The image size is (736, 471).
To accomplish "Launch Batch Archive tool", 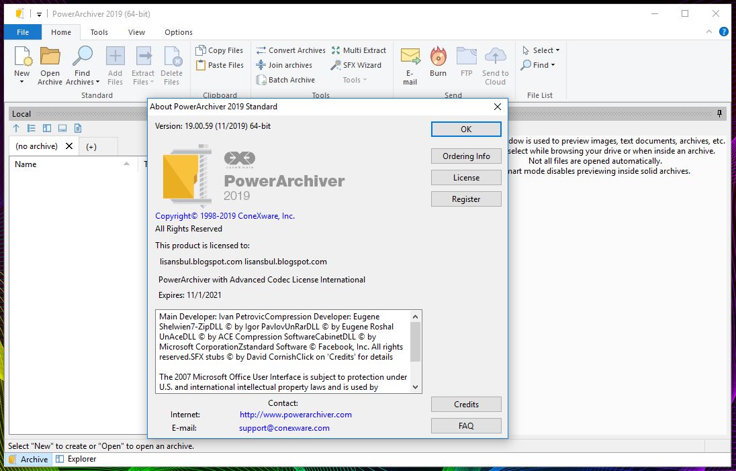I will click(x=285, y=80).
